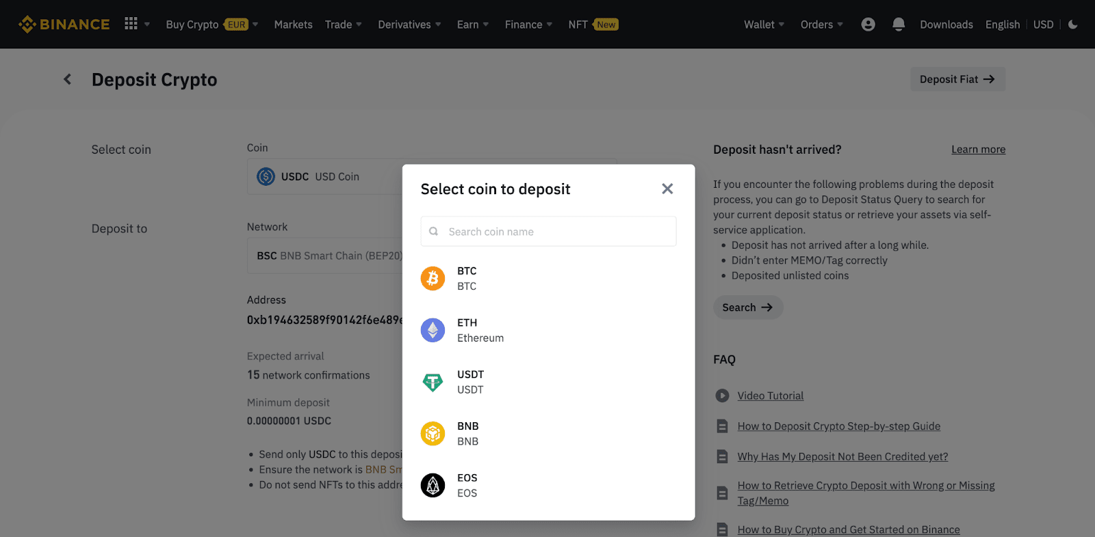Open How to Deposit Crypto Step-by-step Guide
The height and width of the screenshot is (537, 1095).
[x=839, y=426]
